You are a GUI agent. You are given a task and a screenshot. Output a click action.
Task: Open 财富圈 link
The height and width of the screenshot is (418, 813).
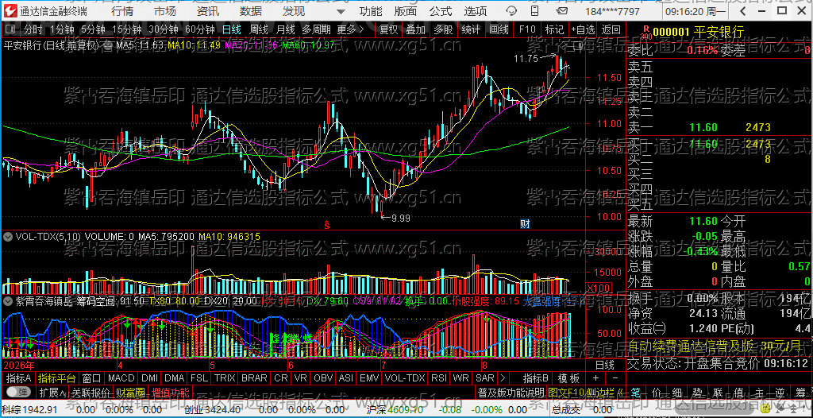tap(130, 392)
